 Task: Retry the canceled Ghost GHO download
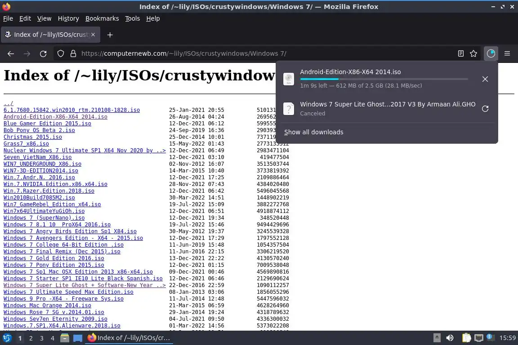[485, 109]
